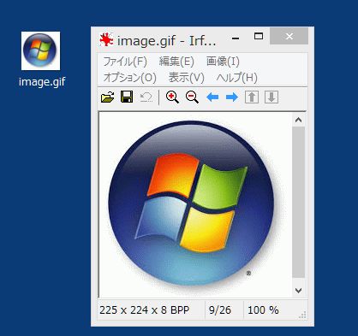Image resolution: width=358 pixels, height=336 pixels.
Task: Open the ファイル(F) menu
Action: tap(125, 62)
